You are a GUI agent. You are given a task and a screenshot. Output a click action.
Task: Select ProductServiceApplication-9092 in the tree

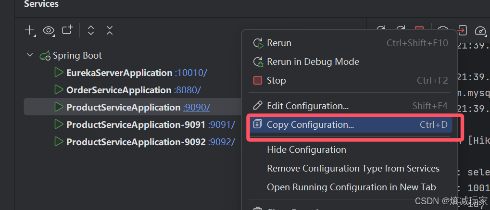tap(136, 142)
